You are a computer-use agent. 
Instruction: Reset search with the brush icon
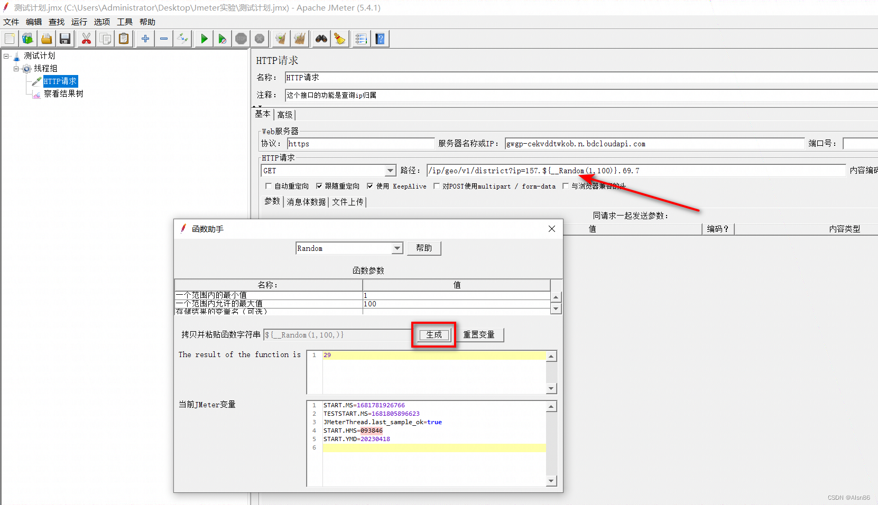(340, 39)
